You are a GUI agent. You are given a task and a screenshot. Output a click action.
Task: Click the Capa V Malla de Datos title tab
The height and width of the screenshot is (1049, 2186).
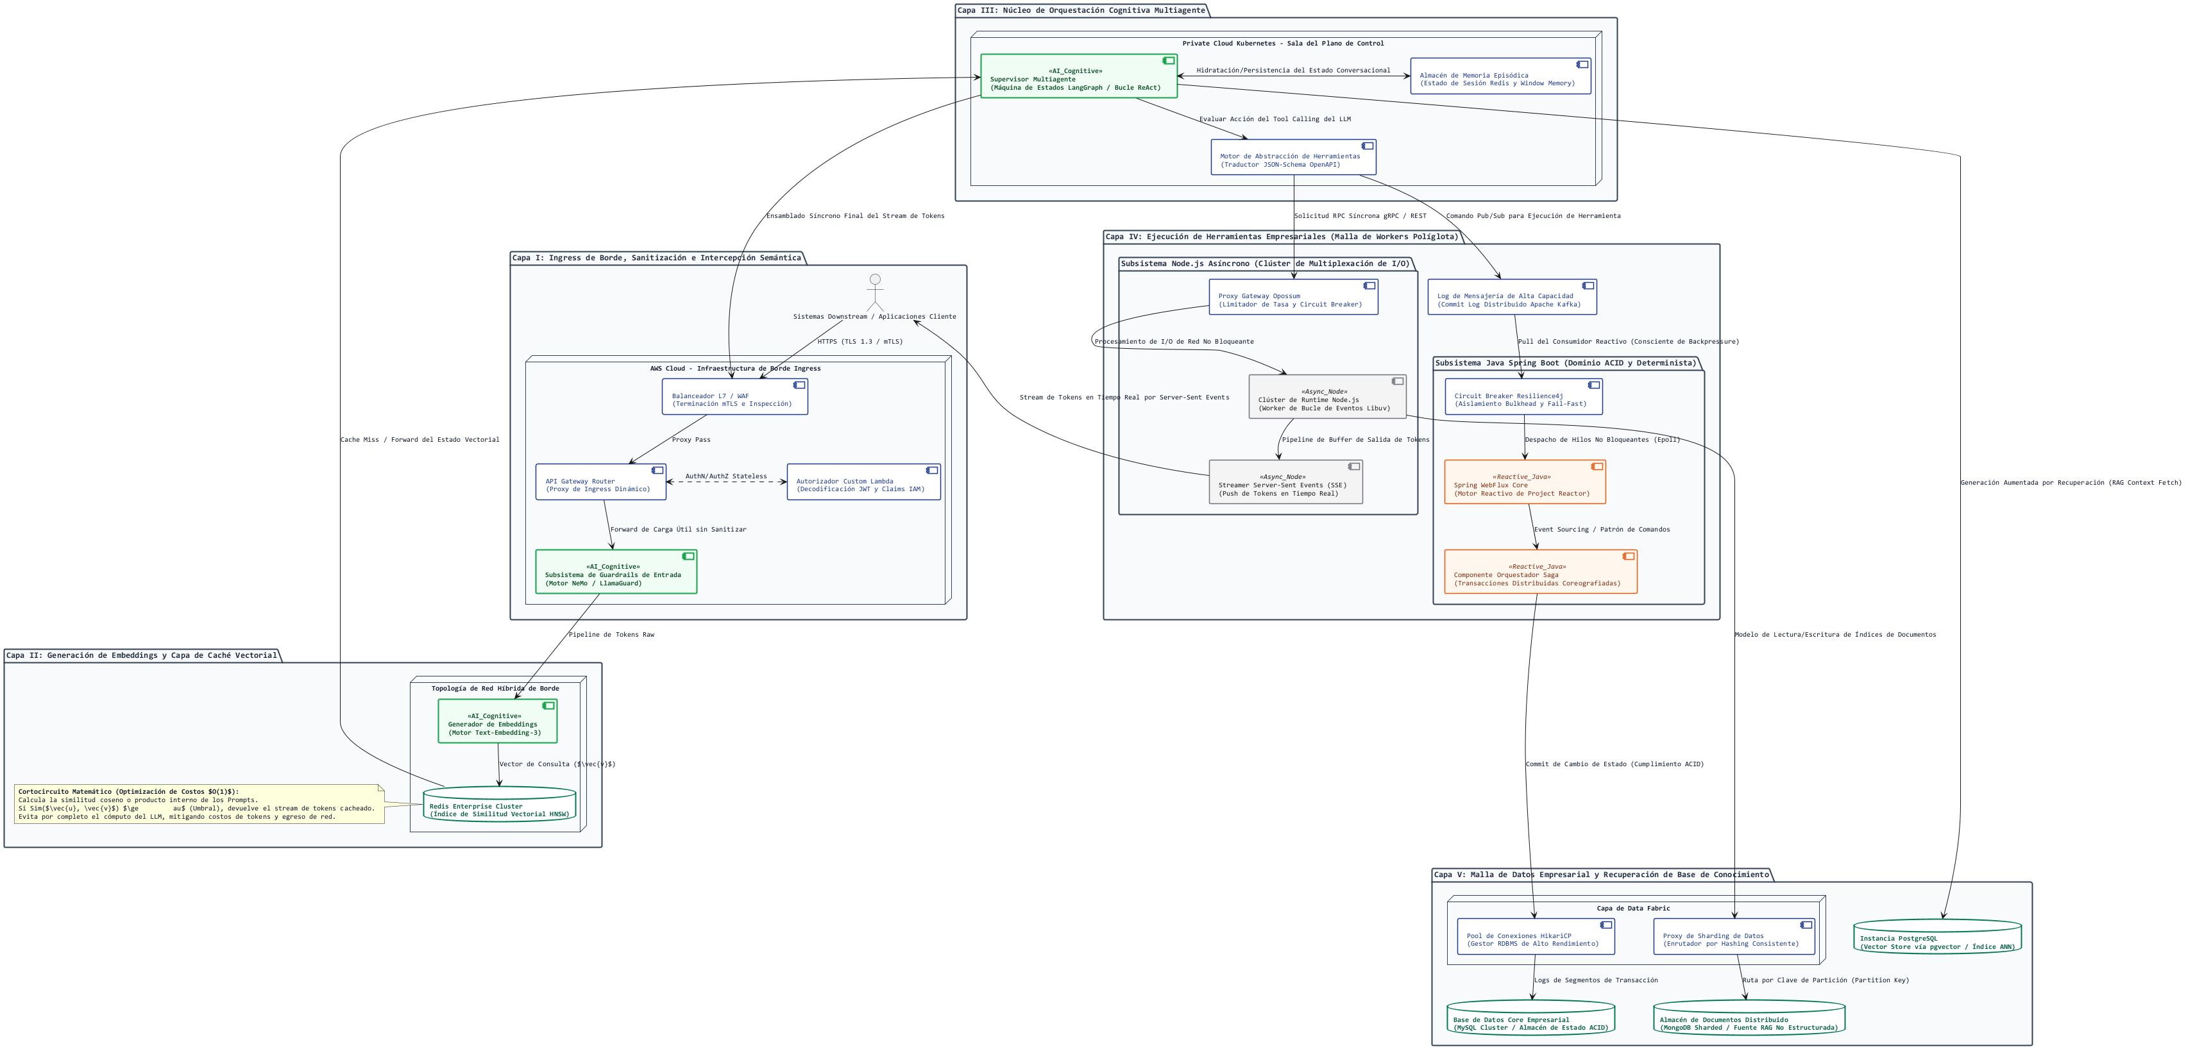point(1601,875)
